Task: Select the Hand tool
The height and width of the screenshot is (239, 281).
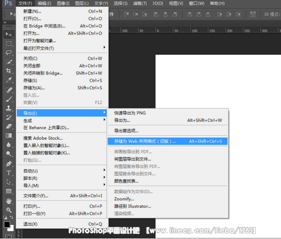Action: [9, 201]
